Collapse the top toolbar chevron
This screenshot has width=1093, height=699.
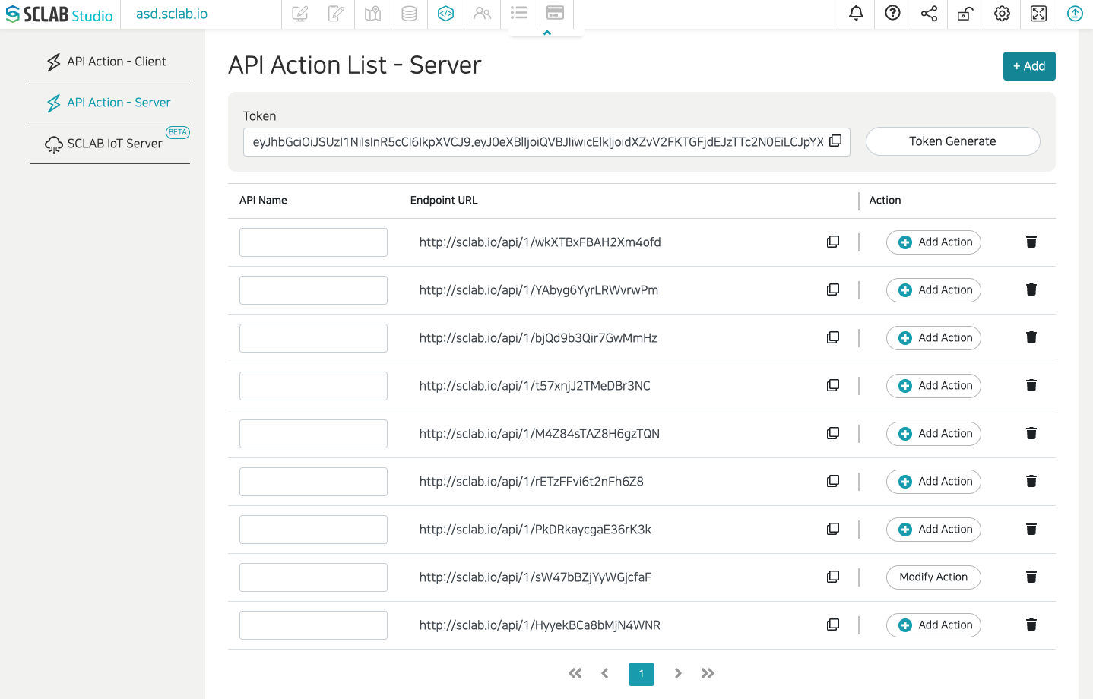pos(546,33)
